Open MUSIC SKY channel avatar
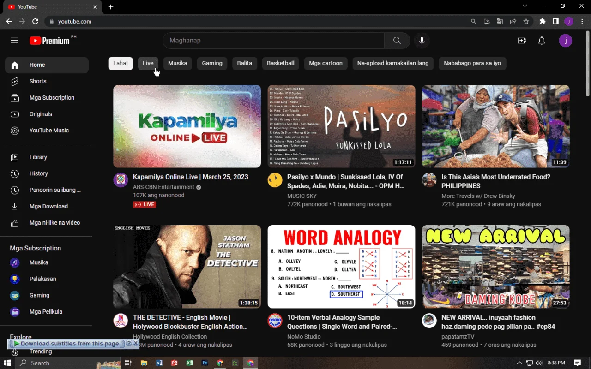This screenshot has height=369, width=591. coord(275,180)
